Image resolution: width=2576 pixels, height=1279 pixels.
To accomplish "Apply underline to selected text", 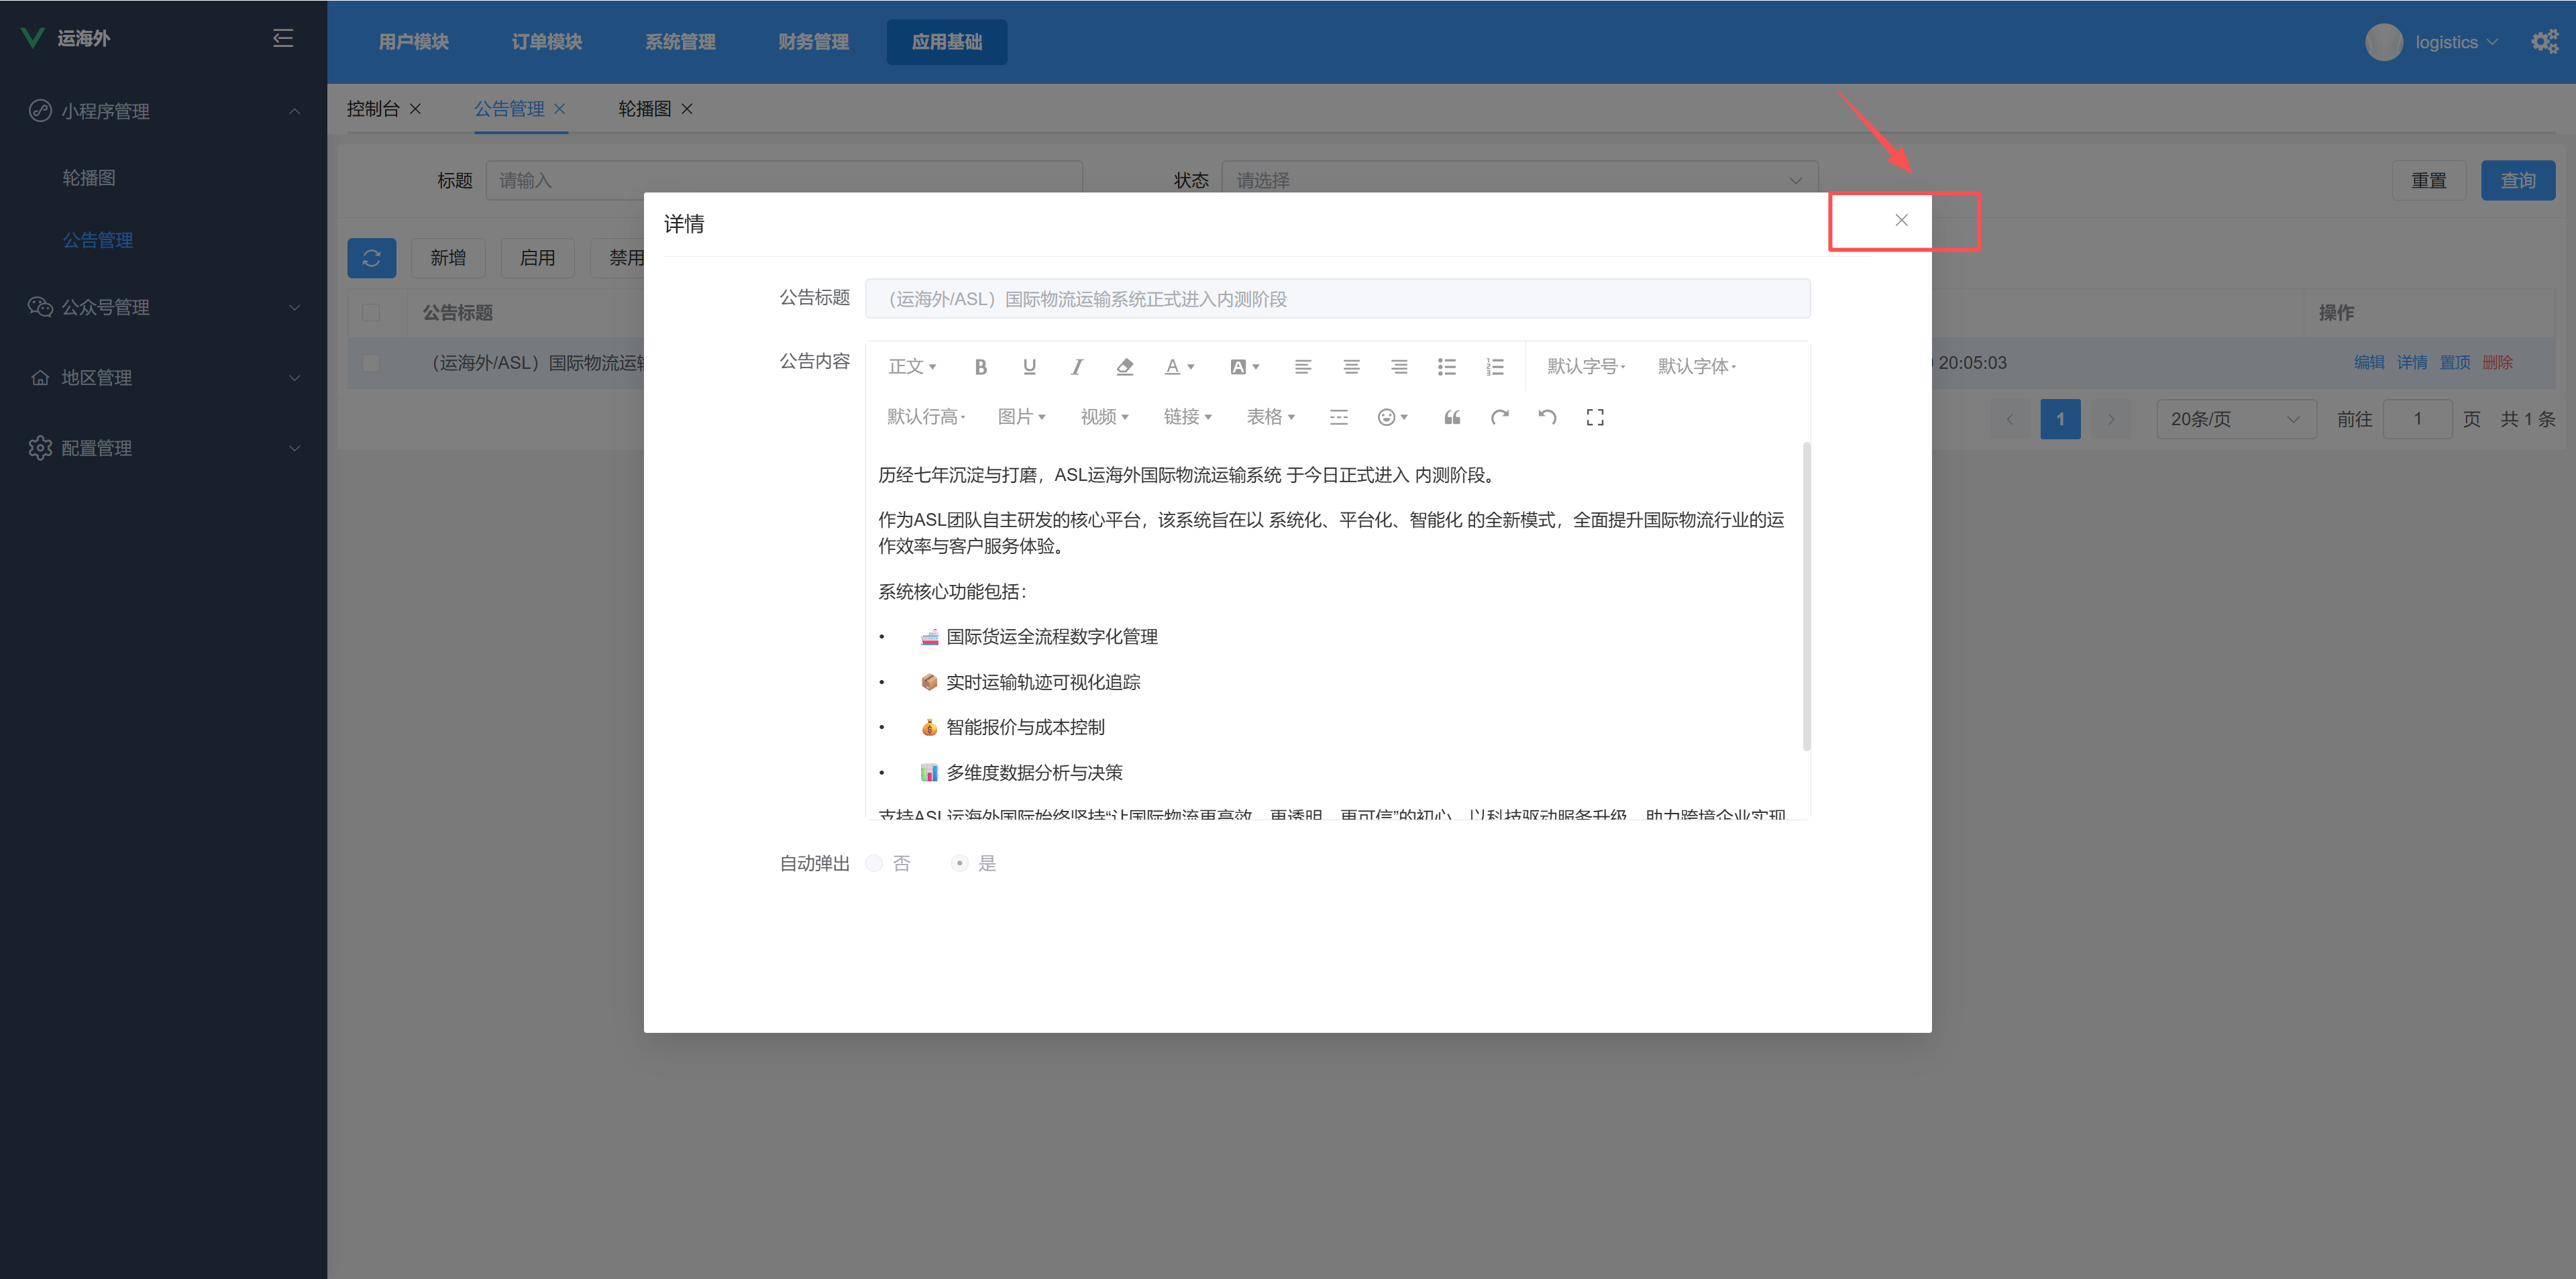I will pyautogui.click(x=1028, y=366).
